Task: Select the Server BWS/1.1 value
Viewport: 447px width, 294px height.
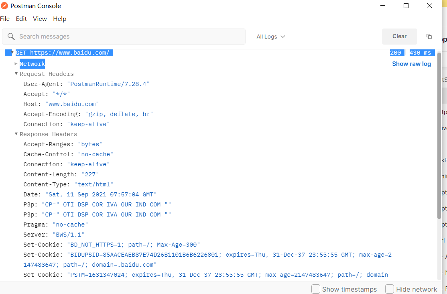Action: [69, 235]
